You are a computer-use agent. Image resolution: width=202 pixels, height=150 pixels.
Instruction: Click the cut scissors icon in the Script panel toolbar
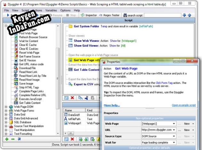[86, 98]
